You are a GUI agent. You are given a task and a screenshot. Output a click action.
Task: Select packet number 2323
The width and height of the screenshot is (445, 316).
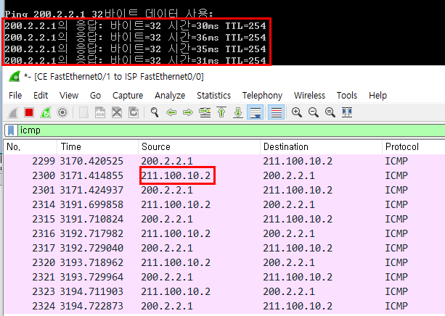[x=224, y=291]
